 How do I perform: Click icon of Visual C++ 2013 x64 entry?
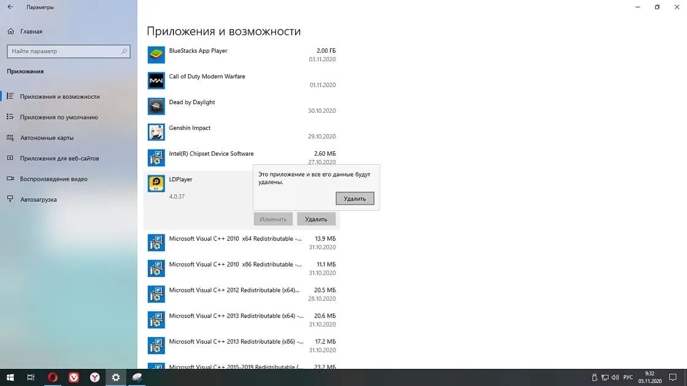point(156,320)
